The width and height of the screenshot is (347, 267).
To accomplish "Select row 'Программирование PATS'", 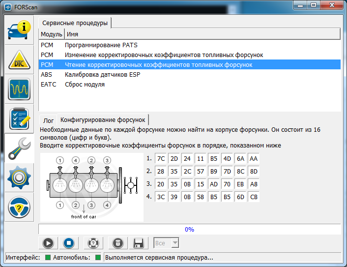I will pyautogui.click(x=190, y=45).
